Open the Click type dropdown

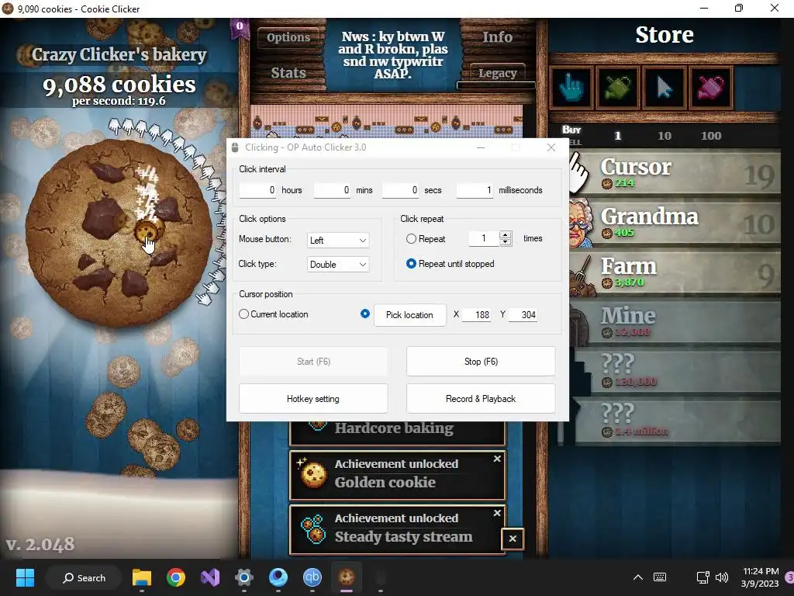[x=338, y=265]
